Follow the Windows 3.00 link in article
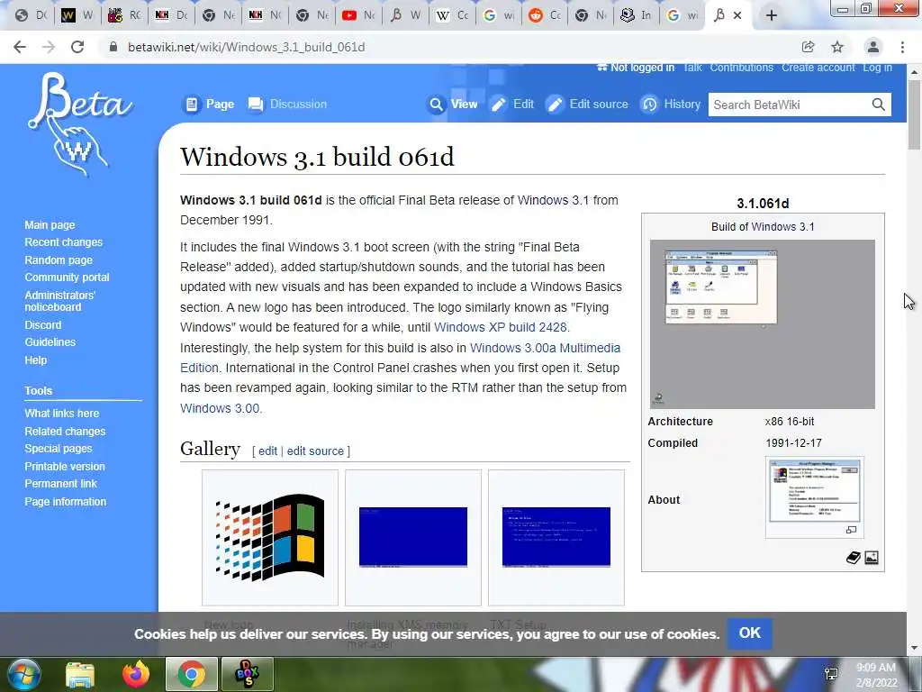The image size is (922, 692). click(220, 408)
